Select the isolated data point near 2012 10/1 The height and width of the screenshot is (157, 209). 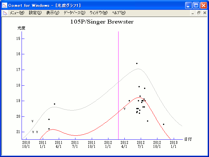point(163,124)
